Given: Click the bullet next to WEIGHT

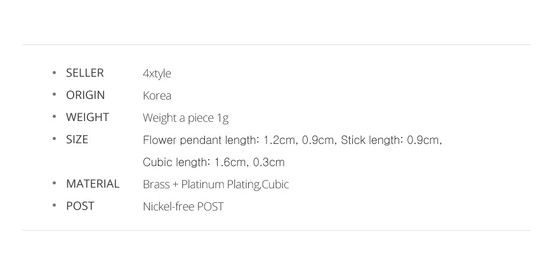Looking at the screenshot, I should (54, 117).
